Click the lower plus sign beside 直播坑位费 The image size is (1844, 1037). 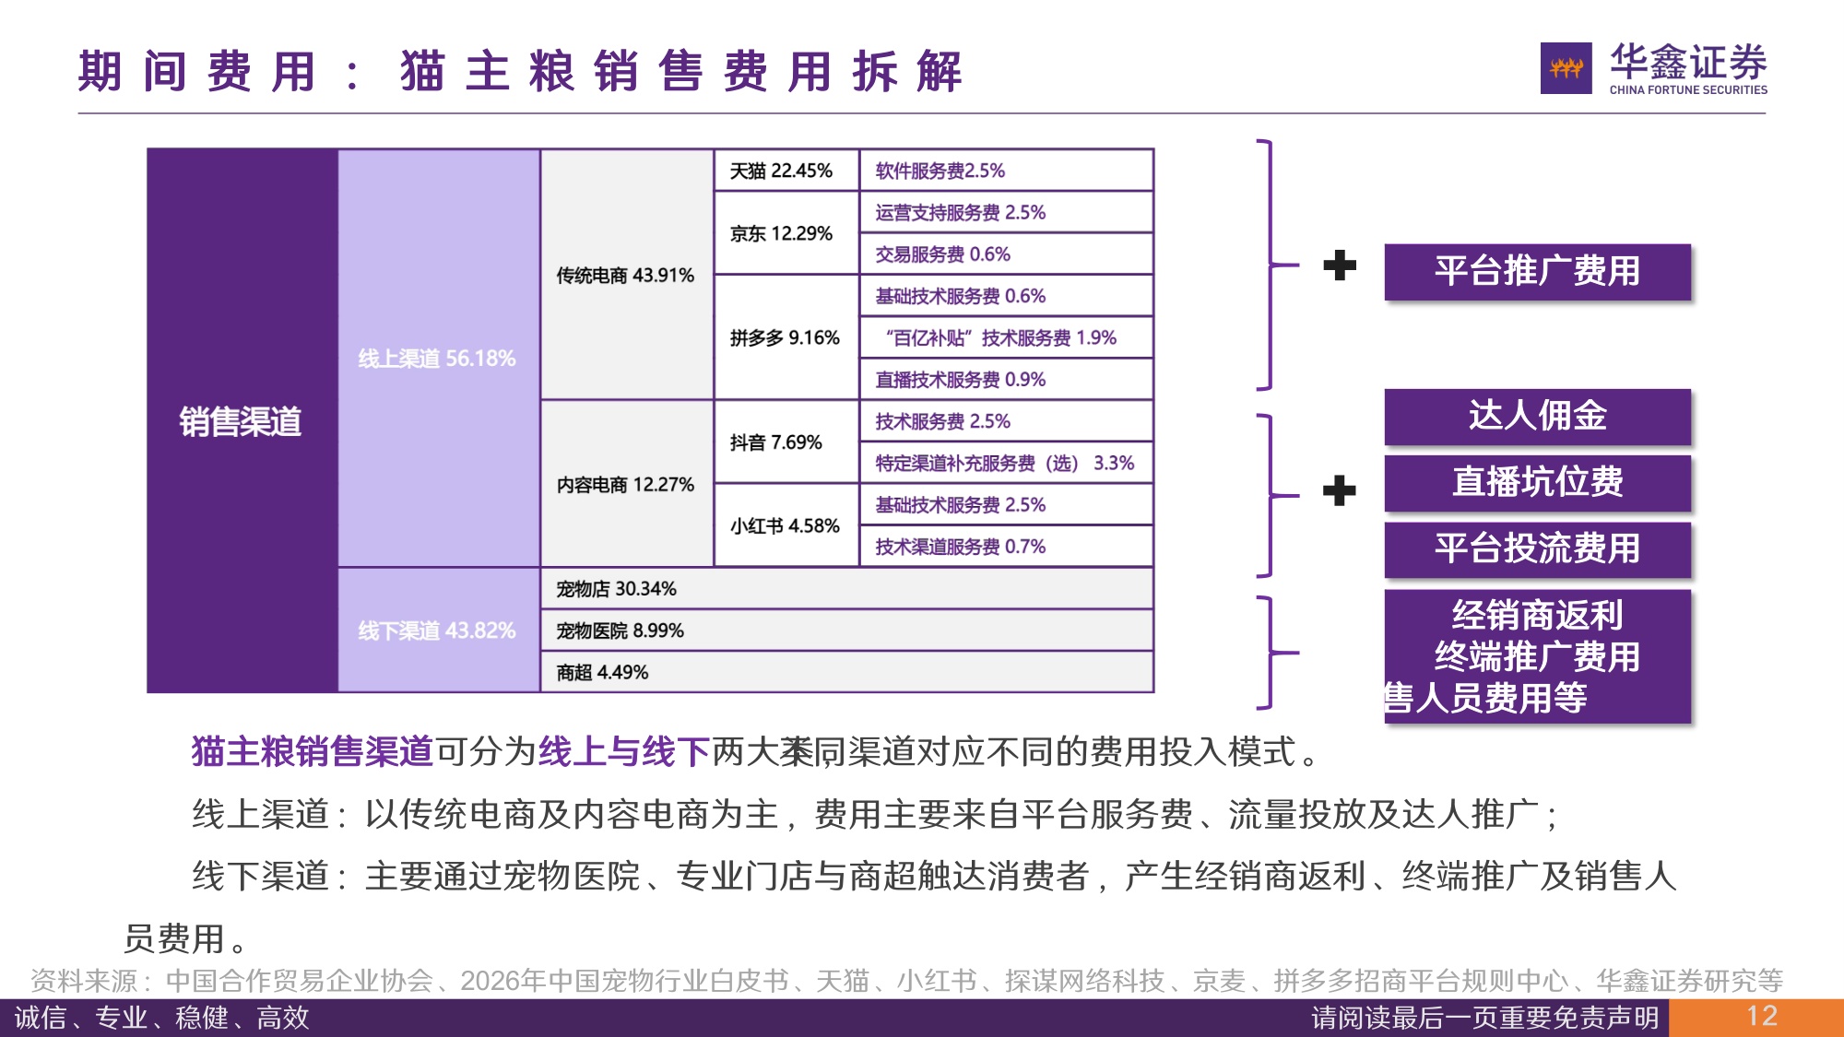coord(1340,489)
